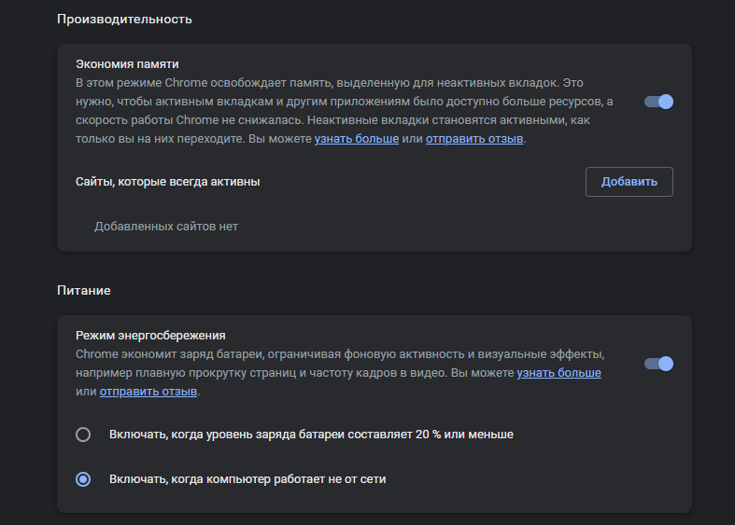Click the Режим энергосбережения title
The width and height of the screenshot is (735, 525).
[x=152, y=336]
